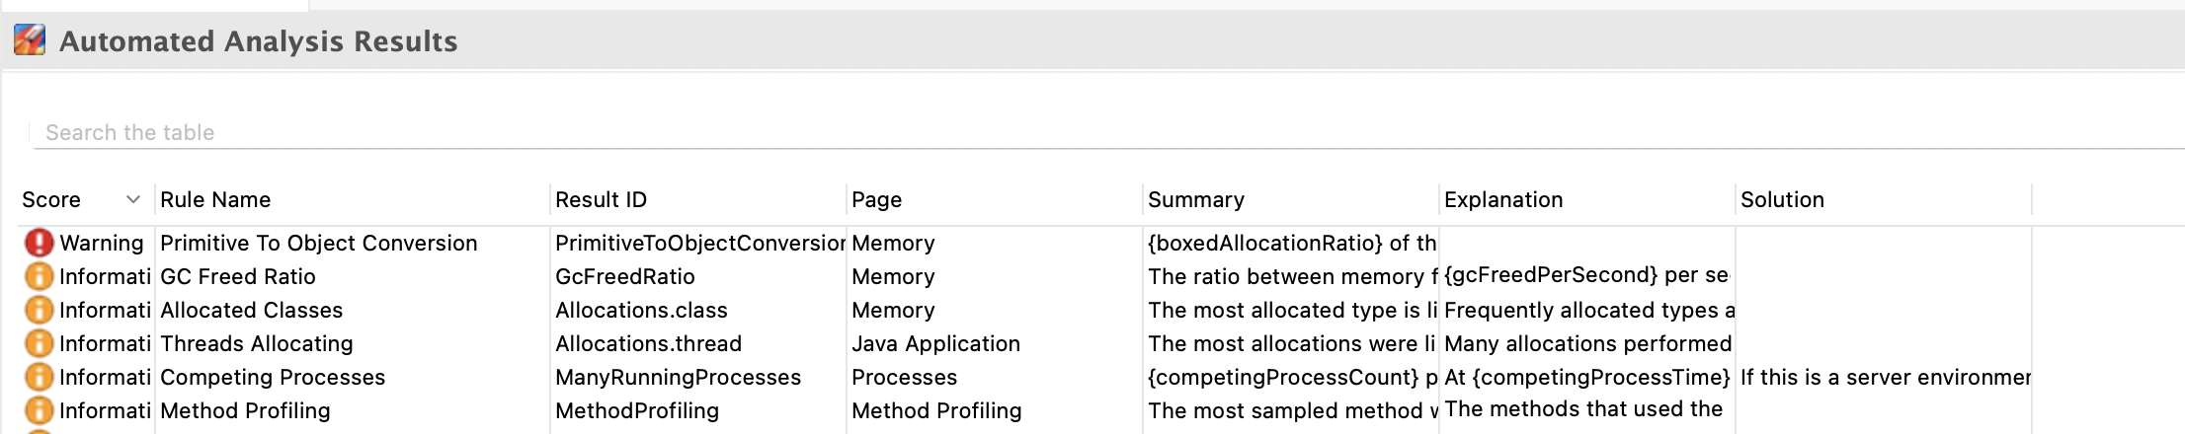
Task: Click the information icon beside GC Freed Ratio
Action: (39, 276)
